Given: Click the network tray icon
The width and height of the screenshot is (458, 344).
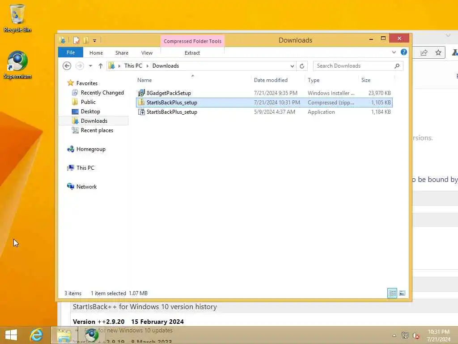Looking at the screenshot, I should [x=405, y=335].
